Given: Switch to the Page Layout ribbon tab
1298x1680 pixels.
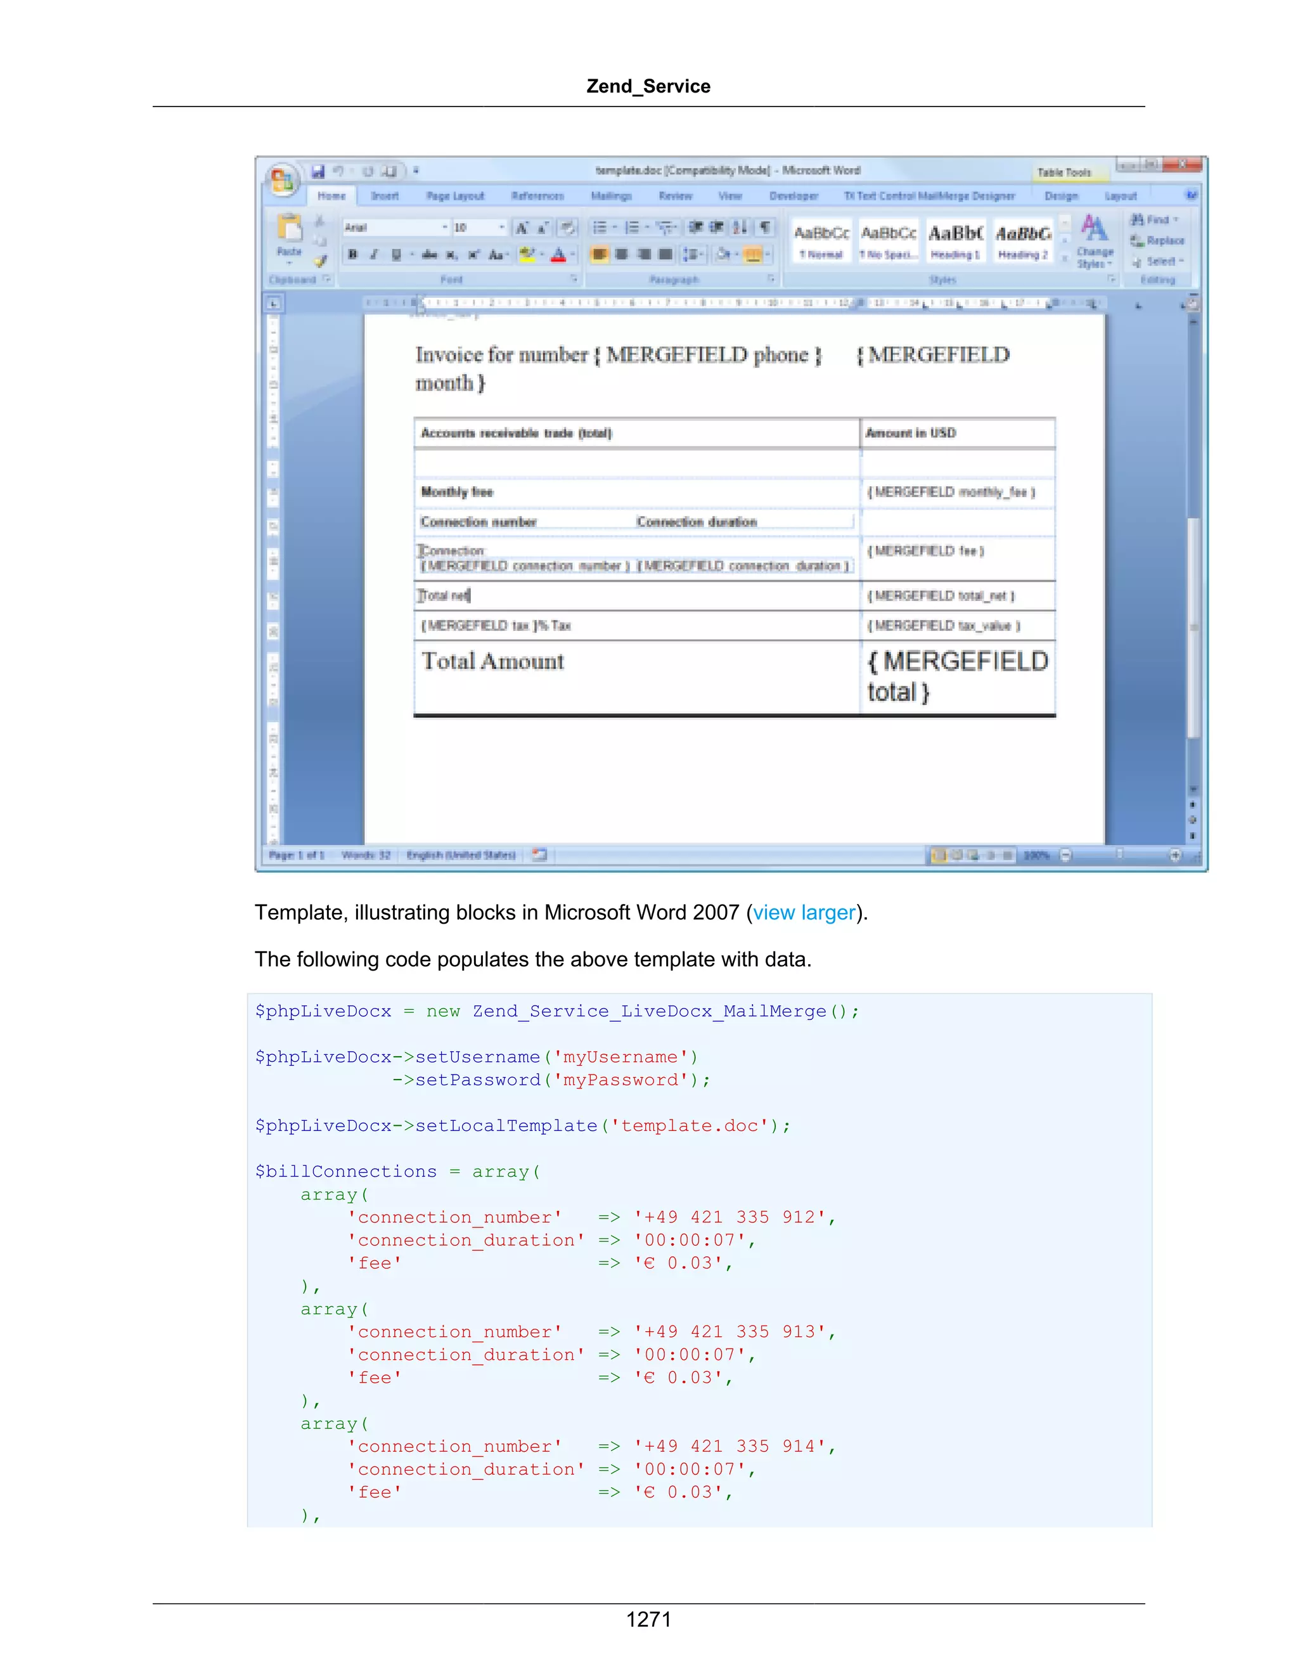Looking at the screenshot, I should pyautogui.click(x=455, y=196).
